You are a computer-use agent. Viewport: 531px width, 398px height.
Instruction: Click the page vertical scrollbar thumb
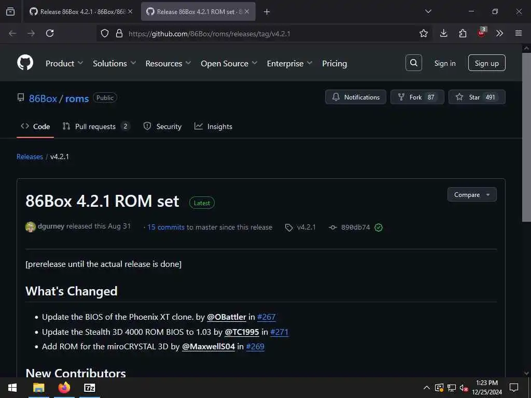pos(526,138)
